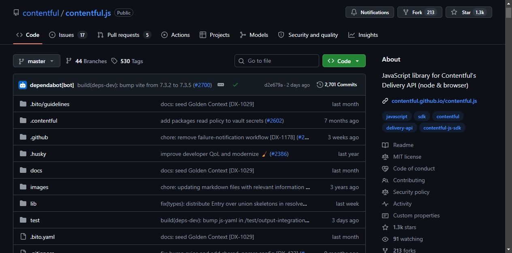Screen dimensions: 512x253
Task: Click the bell icon in Notifications button
Action: (x=354, y=13)
